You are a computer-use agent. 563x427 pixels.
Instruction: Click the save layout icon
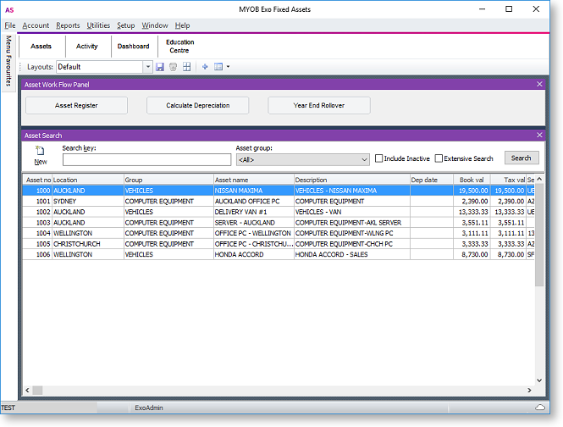click(160, 67)
